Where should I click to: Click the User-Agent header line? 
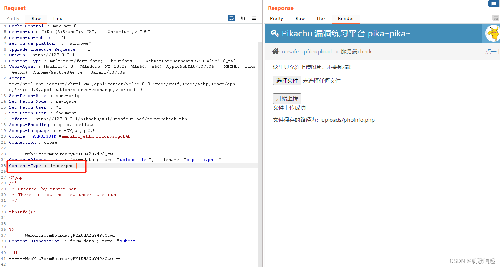[132, 69]
